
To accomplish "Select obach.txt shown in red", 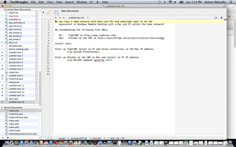I will [x=14, y=16].
